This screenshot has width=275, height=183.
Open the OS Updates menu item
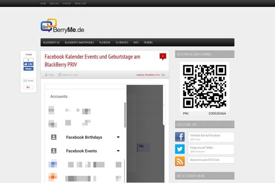pyautogui.click(x=122, y=42)
